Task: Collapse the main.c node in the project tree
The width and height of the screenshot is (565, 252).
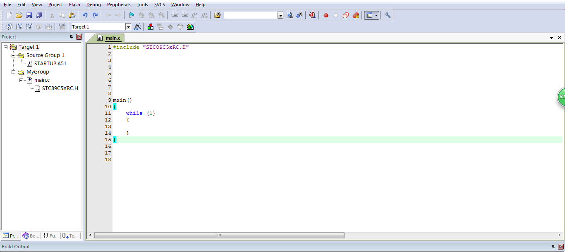Action: pyautogui.click(x=21, y=80)
